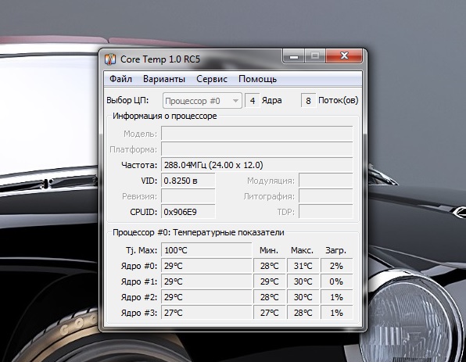This screenshot has height=362, width=466.
Task: Expand the Процессор #0 dropdown
Action: pos(203,101)
